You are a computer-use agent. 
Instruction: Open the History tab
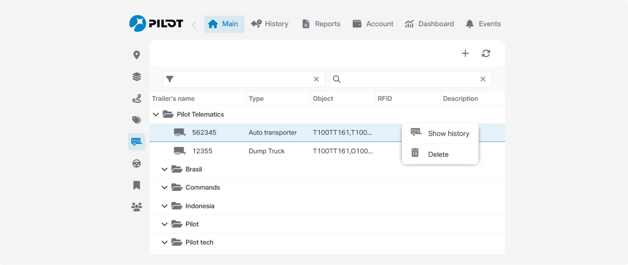coord(269,24)
